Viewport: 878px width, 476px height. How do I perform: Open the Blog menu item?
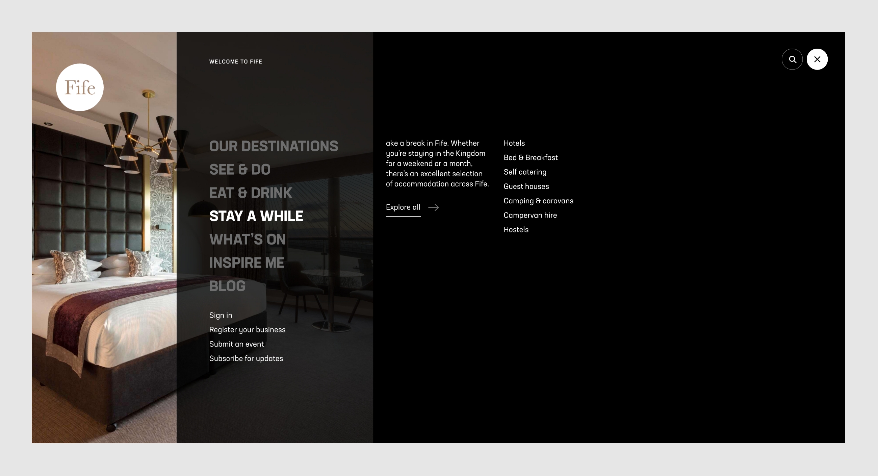click(x=227, y=286)
